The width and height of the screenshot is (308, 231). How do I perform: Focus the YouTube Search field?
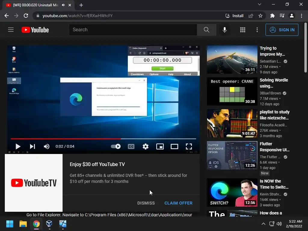tap(133, 30)
